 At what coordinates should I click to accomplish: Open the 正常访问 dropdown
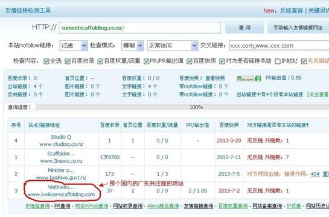pos(173,45)
